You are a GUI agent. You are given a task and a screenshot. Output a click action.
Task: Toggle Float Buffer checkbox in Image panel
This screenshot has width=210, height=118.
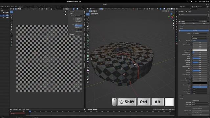point(75,22)
